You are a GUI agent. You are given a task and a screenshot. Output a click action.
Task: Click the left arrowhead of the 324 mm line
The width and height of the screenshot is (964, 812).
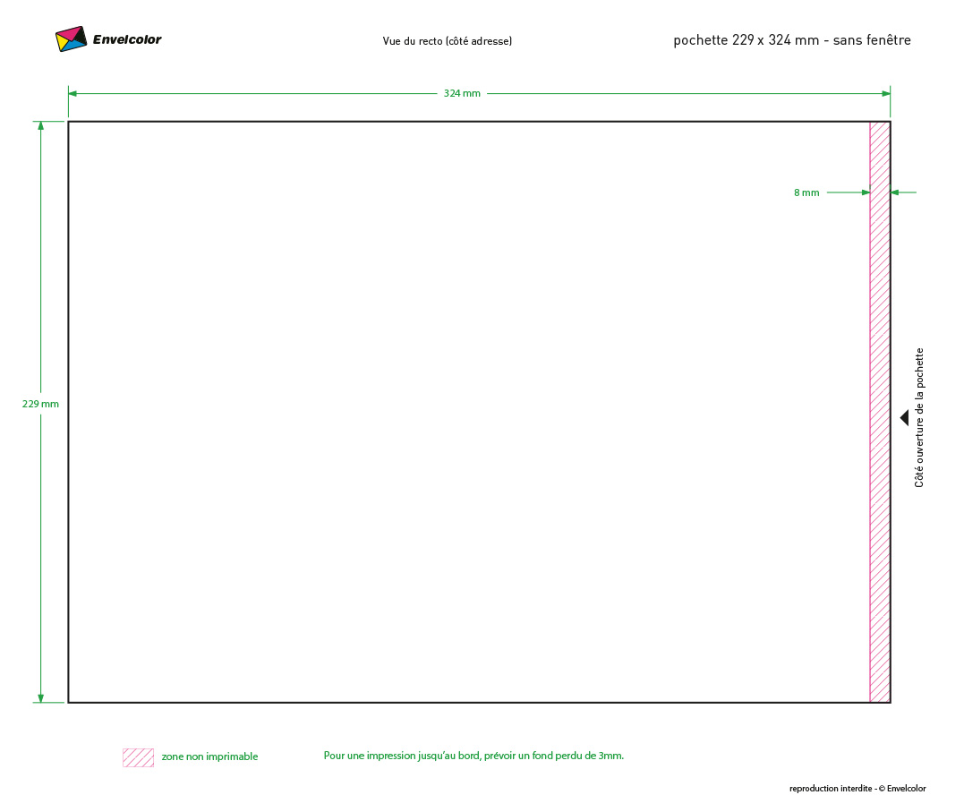(x=73, y=93)
